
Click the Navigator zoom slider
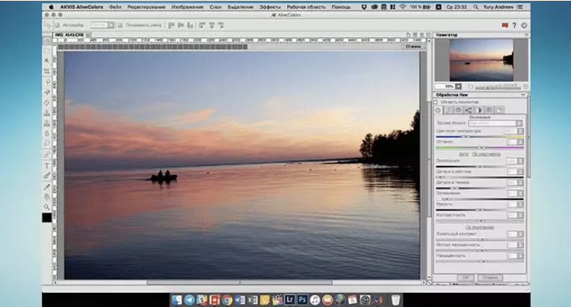click(x=498, y=87)
